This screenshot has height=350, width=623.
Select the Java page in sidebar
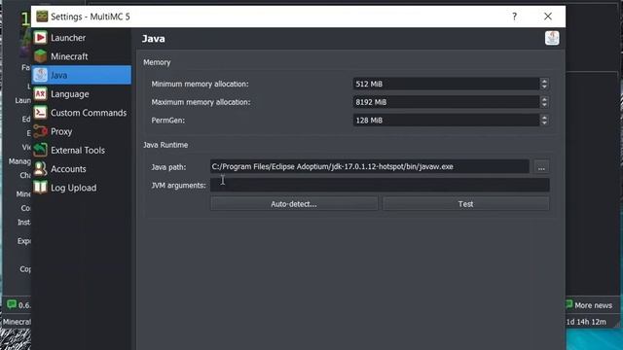click(82, 75)
